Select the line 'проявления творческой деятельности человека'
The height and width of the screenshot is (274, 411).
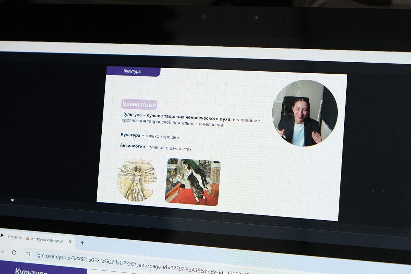point(172,123)
